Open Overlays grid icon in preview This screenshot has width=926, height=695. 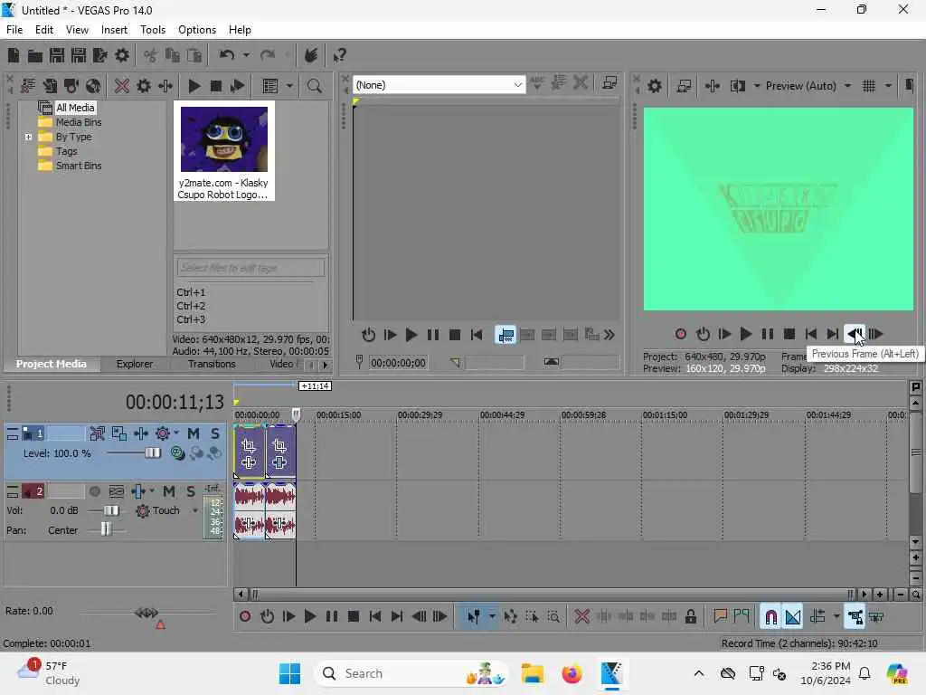click(x=869, y=86)
